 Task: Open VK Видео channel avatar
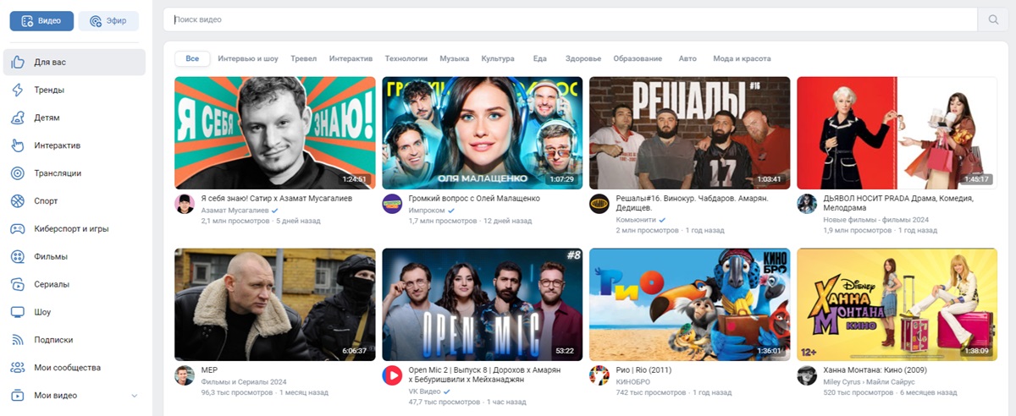click(x=392, y=375)
